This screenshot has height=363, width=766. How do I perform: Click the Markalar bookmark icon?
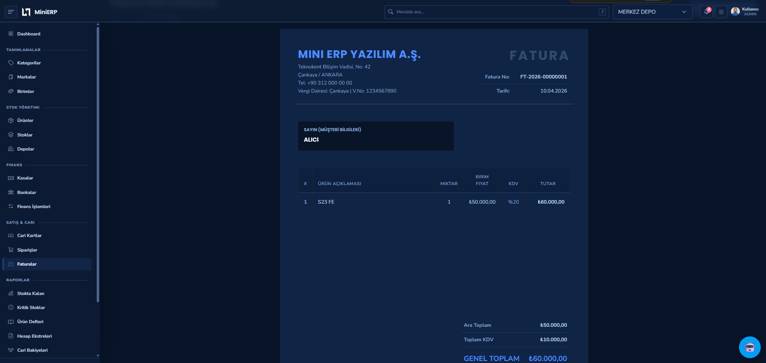[11, 77]
